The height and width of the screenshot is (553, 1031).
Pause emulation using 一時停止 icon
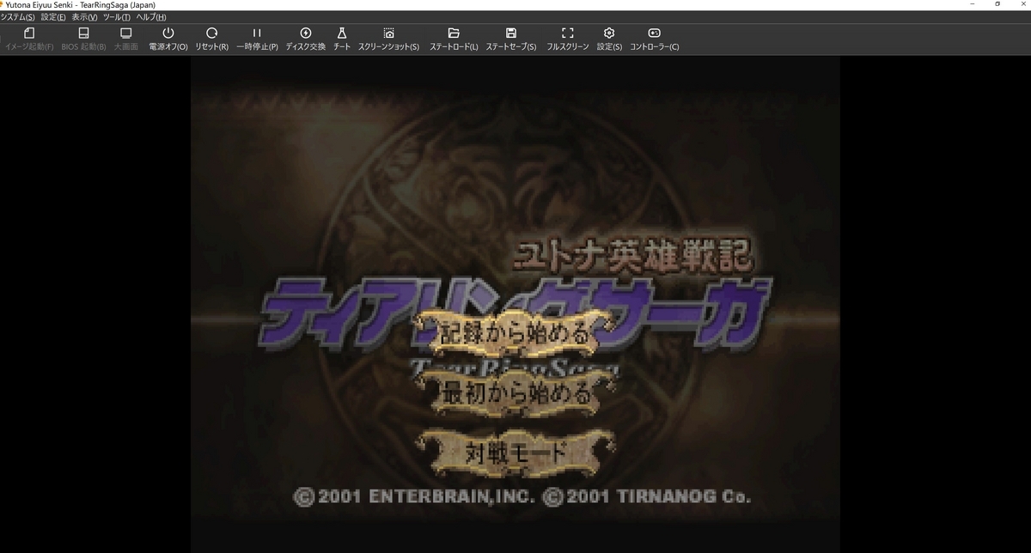point(257,33)
